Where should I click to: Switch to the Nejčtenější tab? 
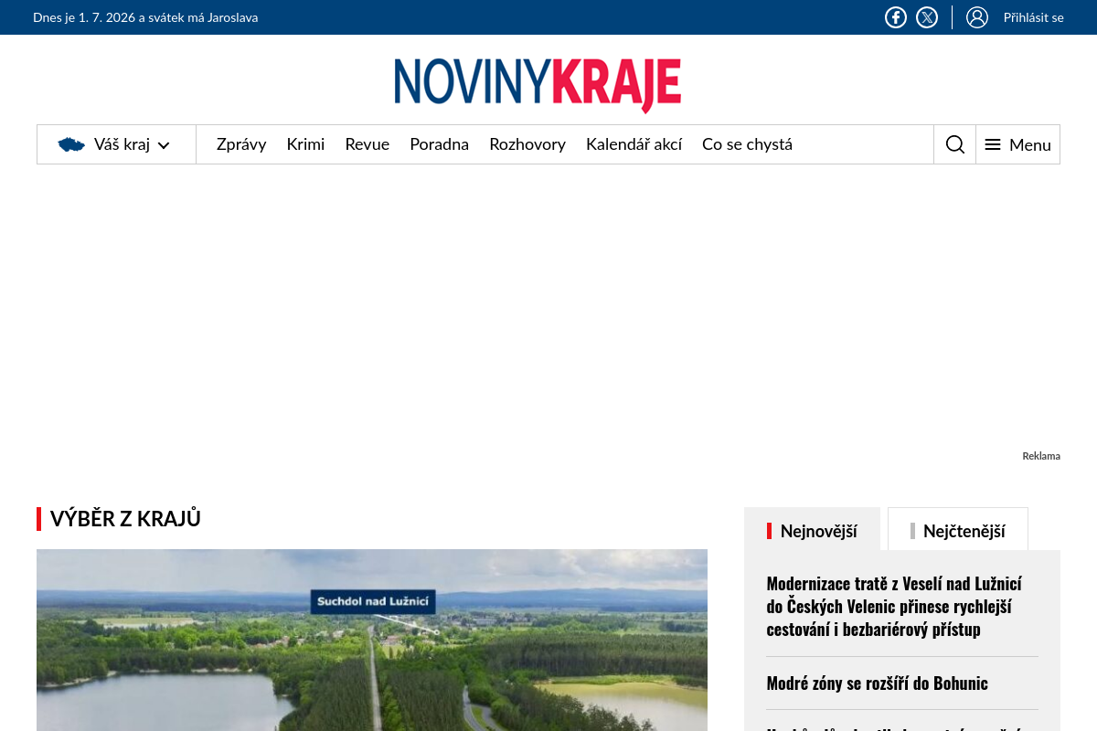(x=958, y=530)
